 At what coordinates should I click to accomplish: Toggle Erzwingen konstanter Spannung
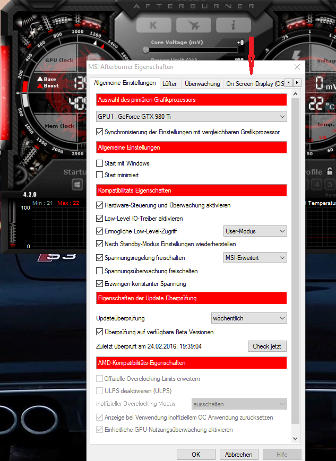coord(99,284)
